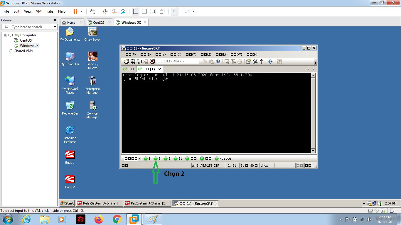
Task: Select the Enterprise Manager desktop icon
Action: [92, 85]
